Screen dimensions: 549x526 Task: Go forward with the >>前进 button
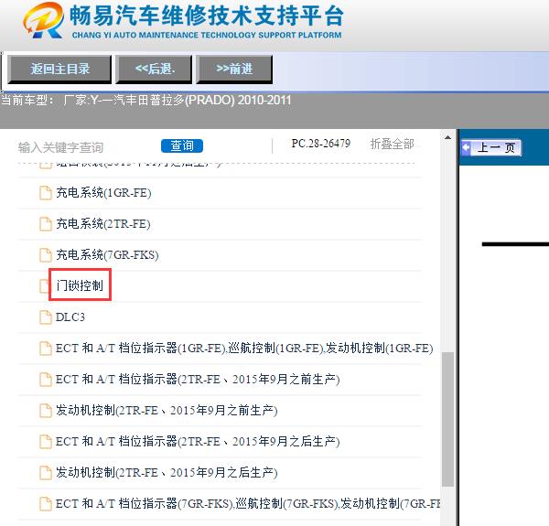click(x=234, y=69)
